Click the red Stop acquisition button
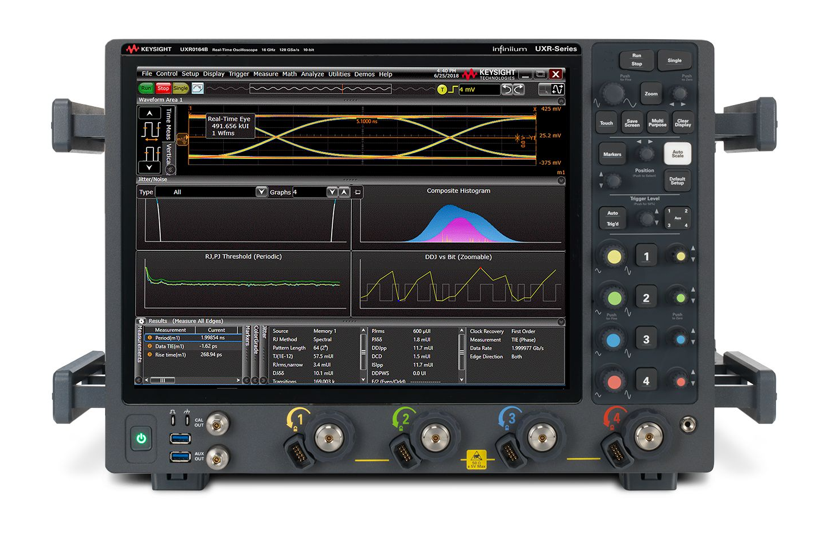Screen dimensions: 818x543 (x=164, y=89)
